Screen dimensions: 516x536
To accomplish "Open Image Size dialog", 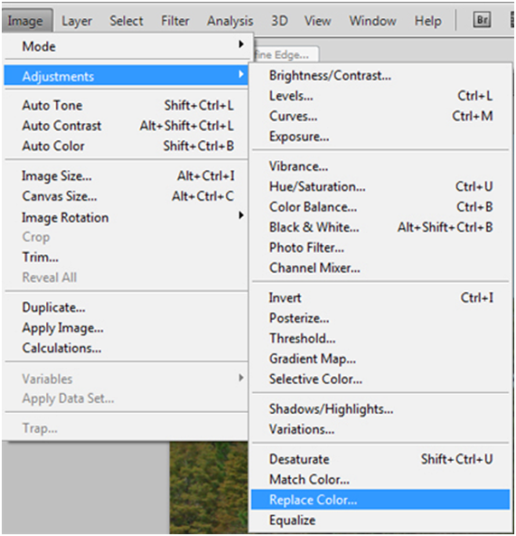I will click(x=127, y=176).
